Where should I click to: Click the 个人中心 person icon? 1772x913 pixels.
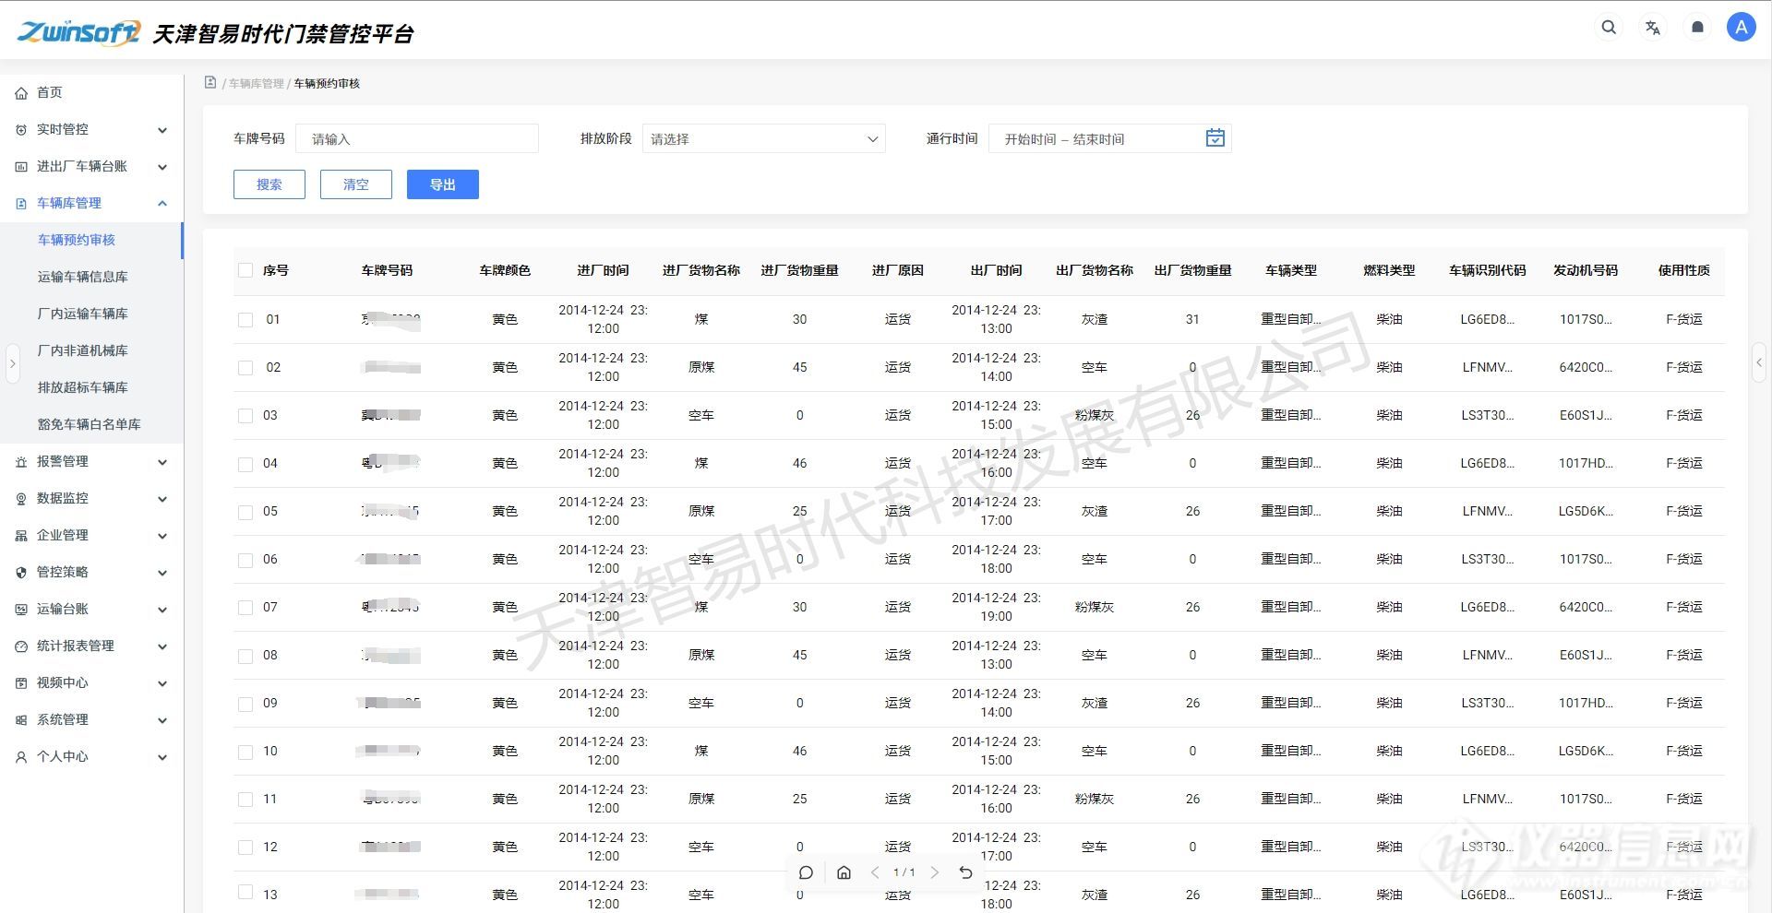21,757
